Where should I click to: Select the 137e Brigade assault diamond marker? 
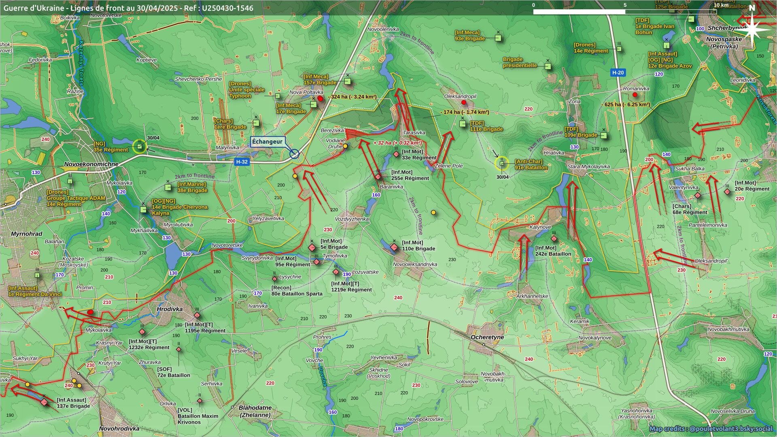pos(44,402)
